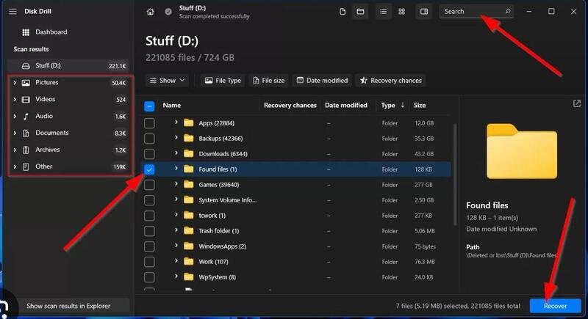
Task: Select the grid view layout icon
Action: pos(401,12)
